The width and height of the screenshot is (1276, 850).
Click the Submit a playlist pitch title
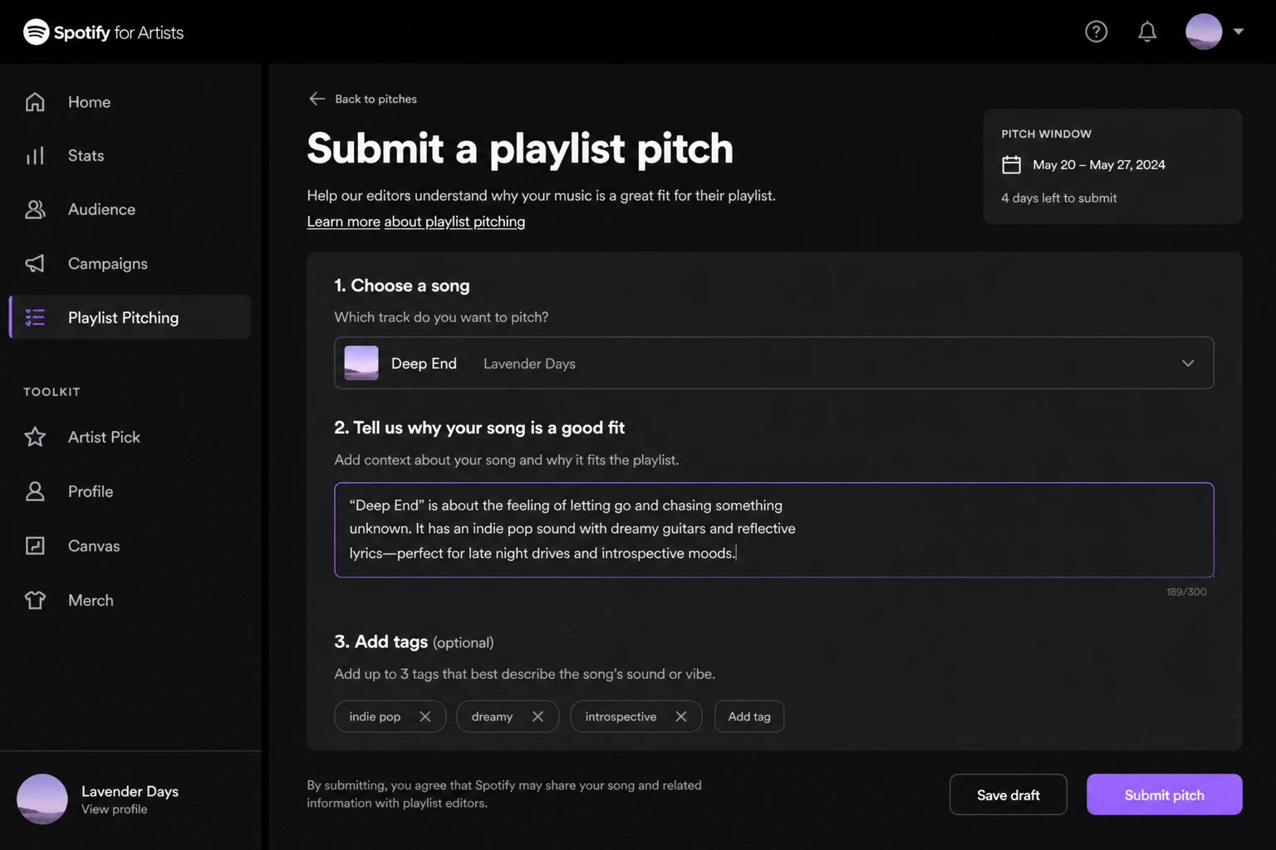coord(520,149)
